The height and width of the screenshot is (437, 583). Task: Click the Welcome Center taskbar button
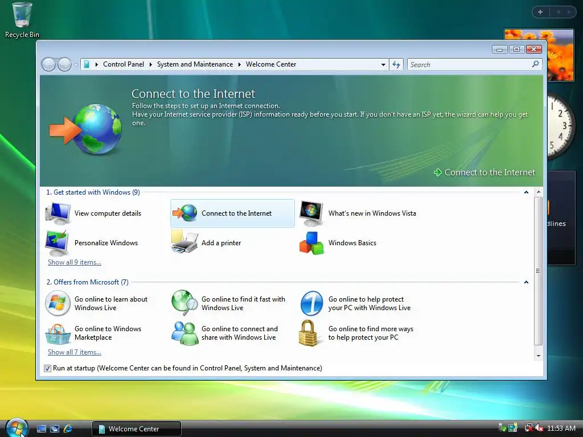click(137, 429)
